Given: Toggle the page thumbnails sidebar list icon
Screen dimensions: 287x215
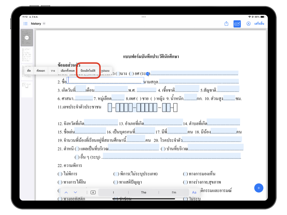Looking at the screenshot, I should 26,24.
